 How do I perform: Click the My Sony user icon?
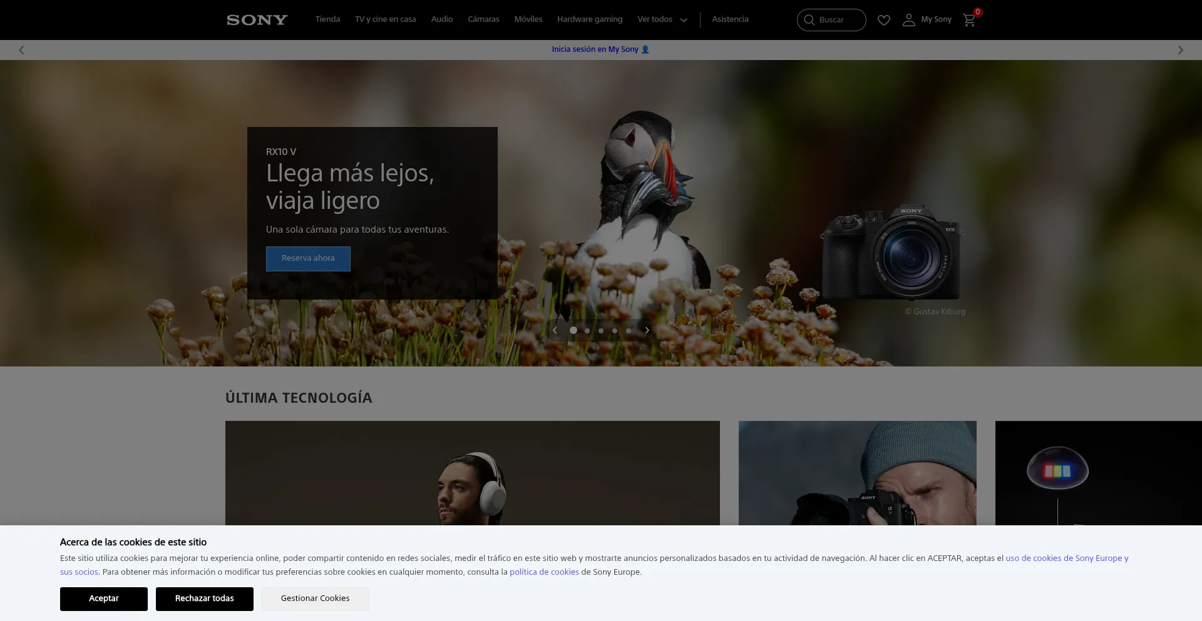click(908, 20)
